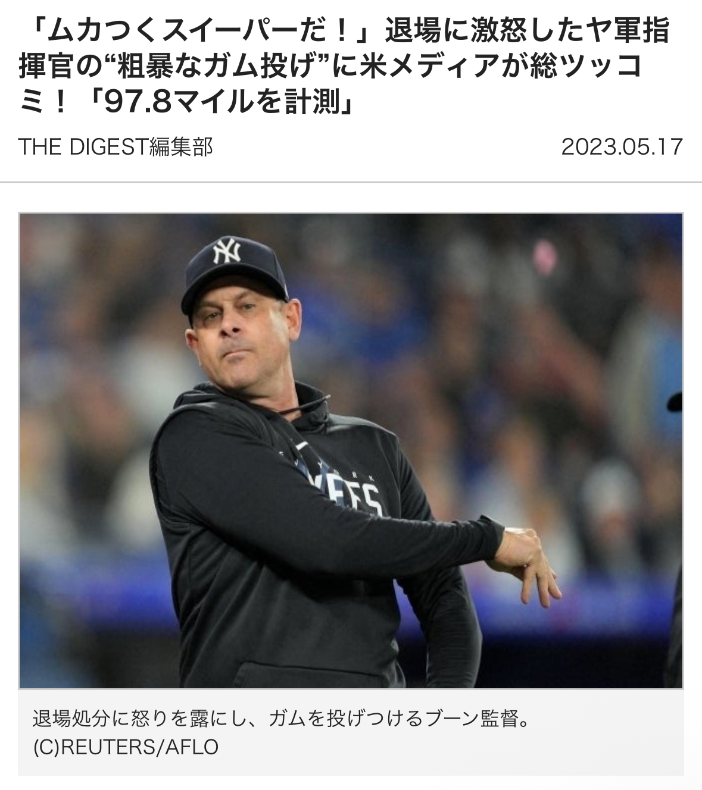702x790 pixels.
Task: Click the photo caption about ブーン監督
Action: click(x=282, y=719)
